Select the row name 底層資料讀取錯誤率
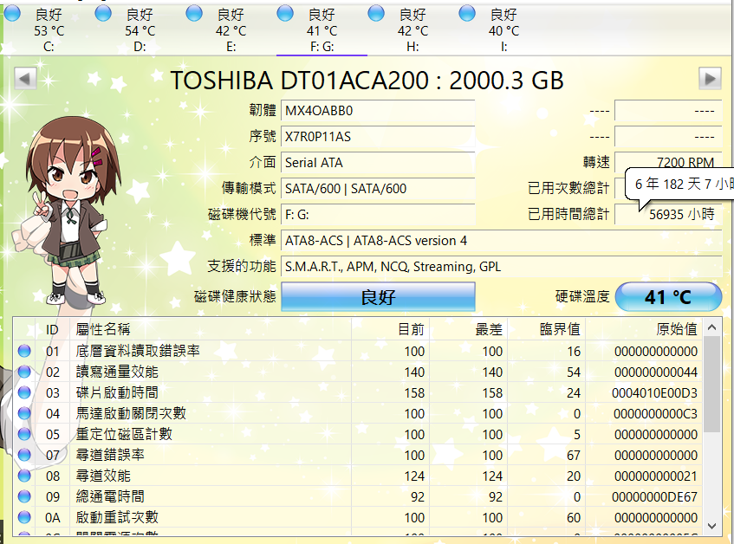Viewport: 734px width, 544px height. [x=138, y=351]
